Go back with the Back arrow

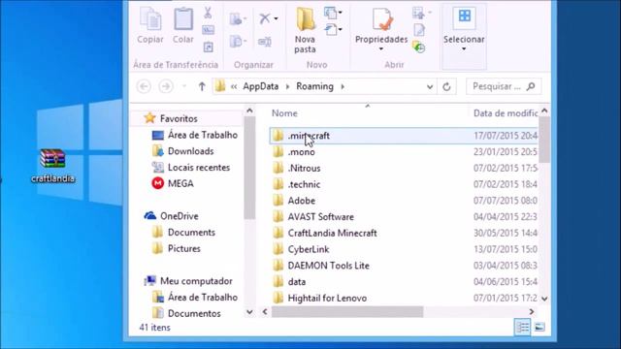tap(144, 86)
